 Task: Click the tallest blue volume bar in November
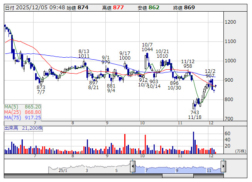(x=193, y=143)
